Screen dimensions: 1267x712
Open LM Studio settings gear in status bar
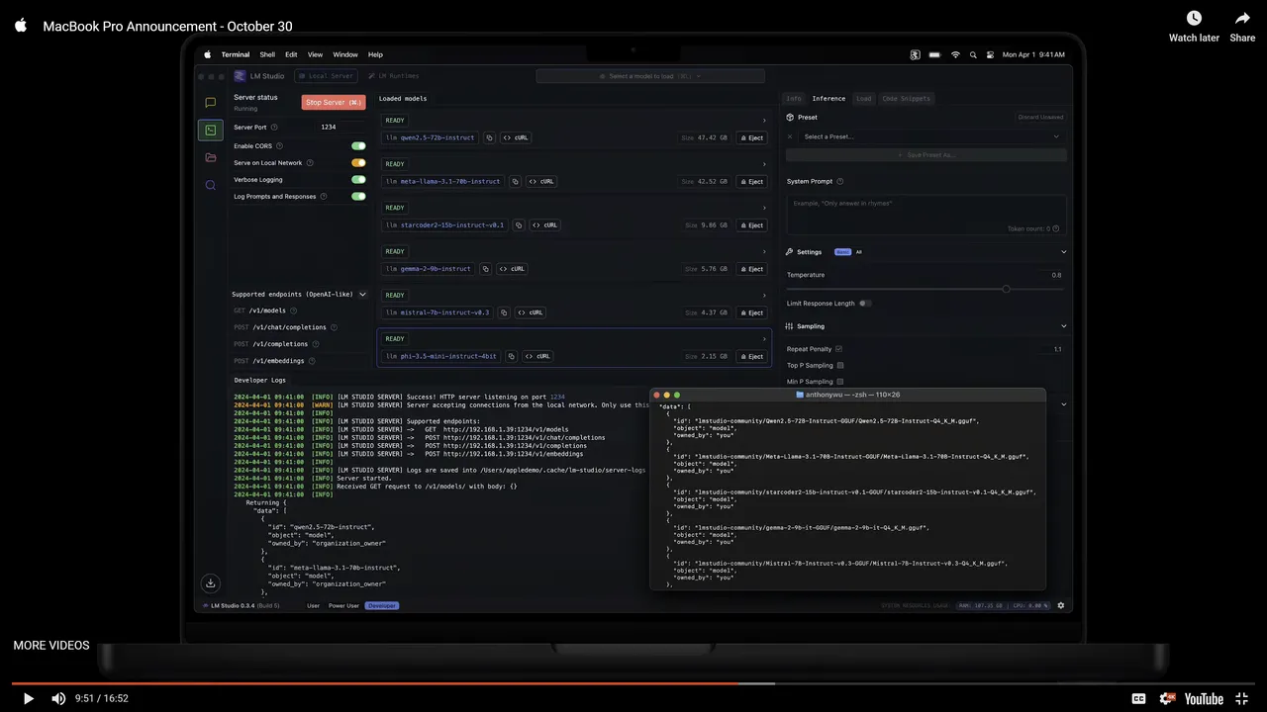tap(1061, 605)
